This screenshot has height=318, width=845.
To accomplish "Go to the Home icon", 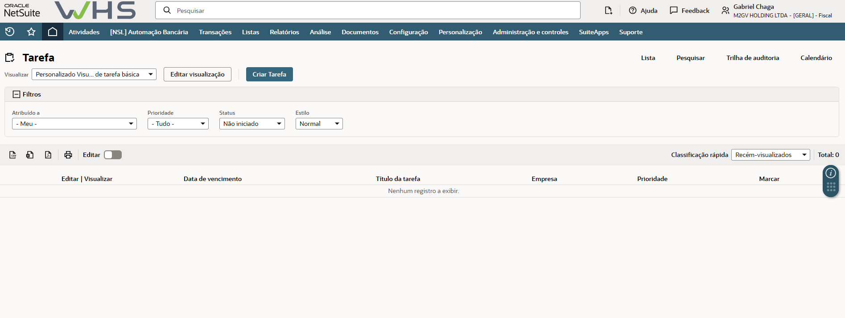I will tap(53, 32).
